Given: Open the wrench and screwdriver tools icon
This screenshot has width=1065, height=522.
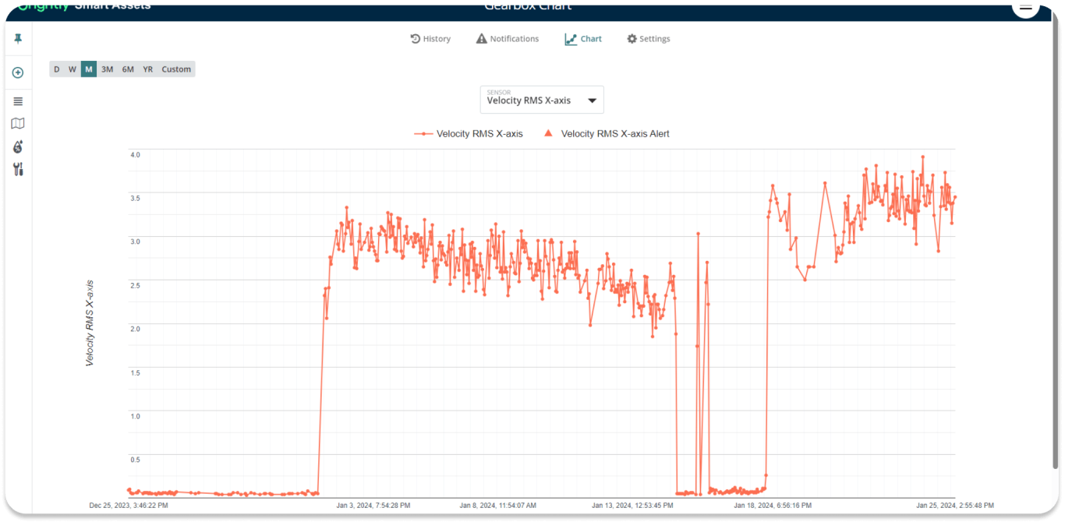Looking at the screenshot, I should 18,169.
